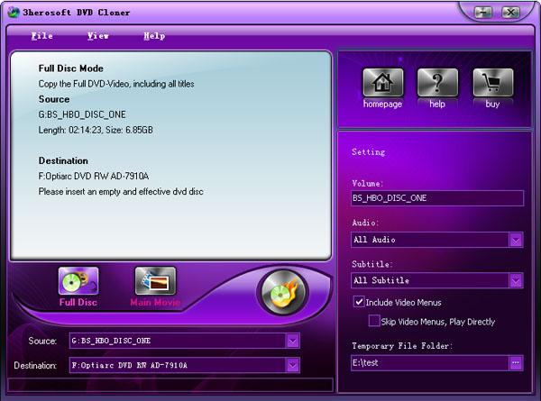
Task: Open help via the question mark icon
Action: click(437, 82)
